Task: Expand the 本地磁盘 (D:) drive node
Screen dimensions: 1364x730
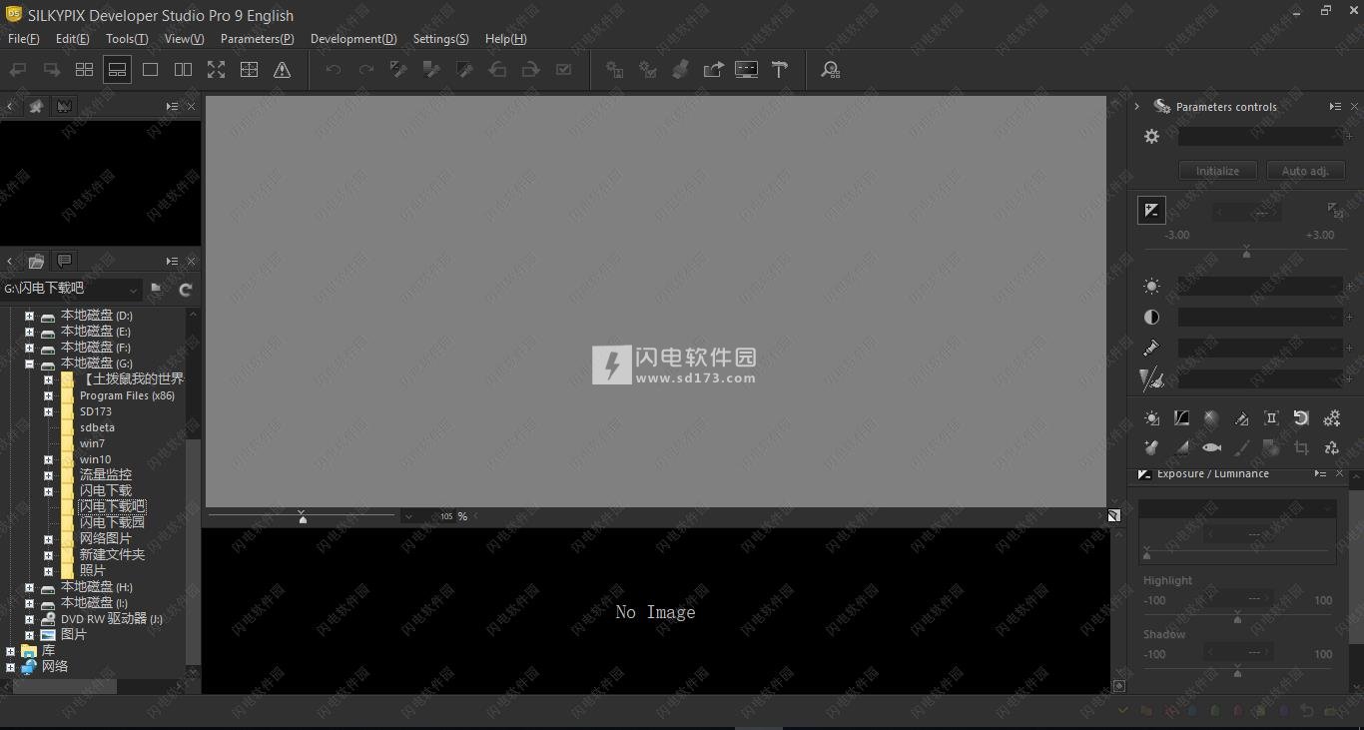Action: [29, 316]
